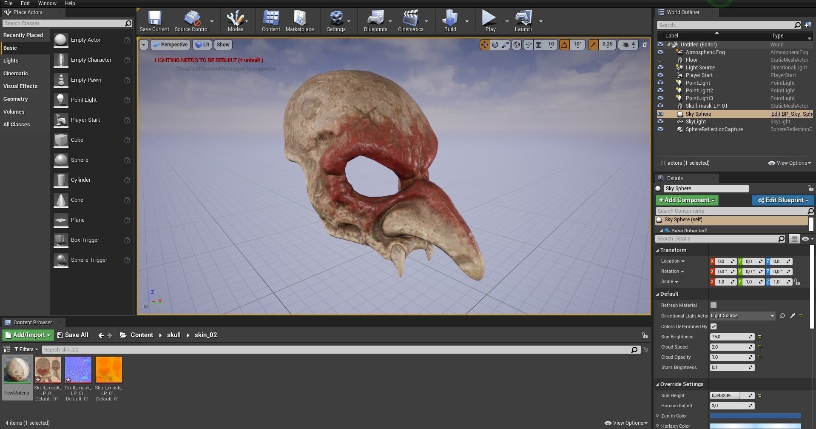This screenshot has width=816, height=429.
Task: Open View Options in World Outliner
Action: (x=790, y=163)
